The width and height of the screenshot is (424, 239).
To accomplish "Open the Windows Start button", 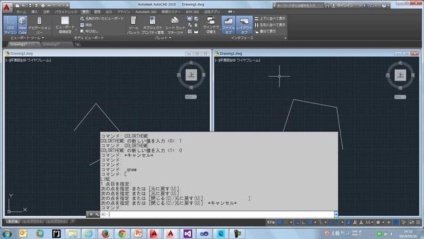I will click(x=7, y=233).
